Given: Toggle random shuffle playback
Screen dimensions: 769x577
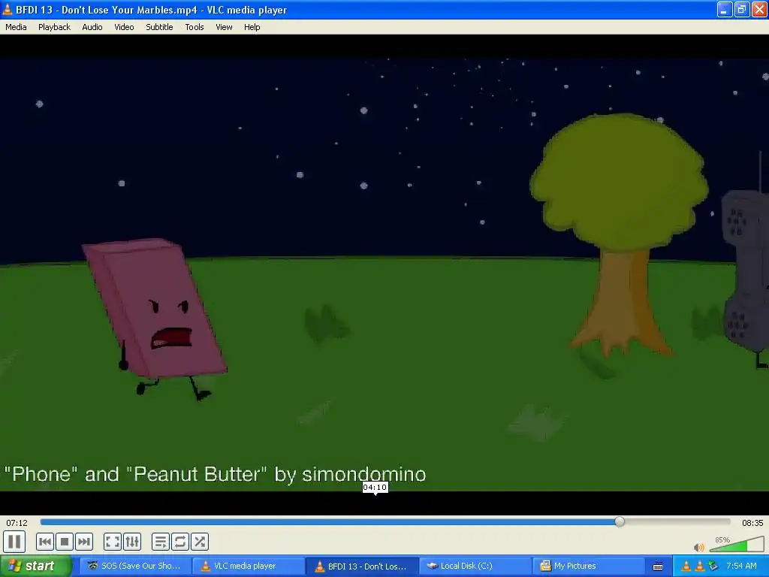Looking at the screenshot, I should click(200, 542).
